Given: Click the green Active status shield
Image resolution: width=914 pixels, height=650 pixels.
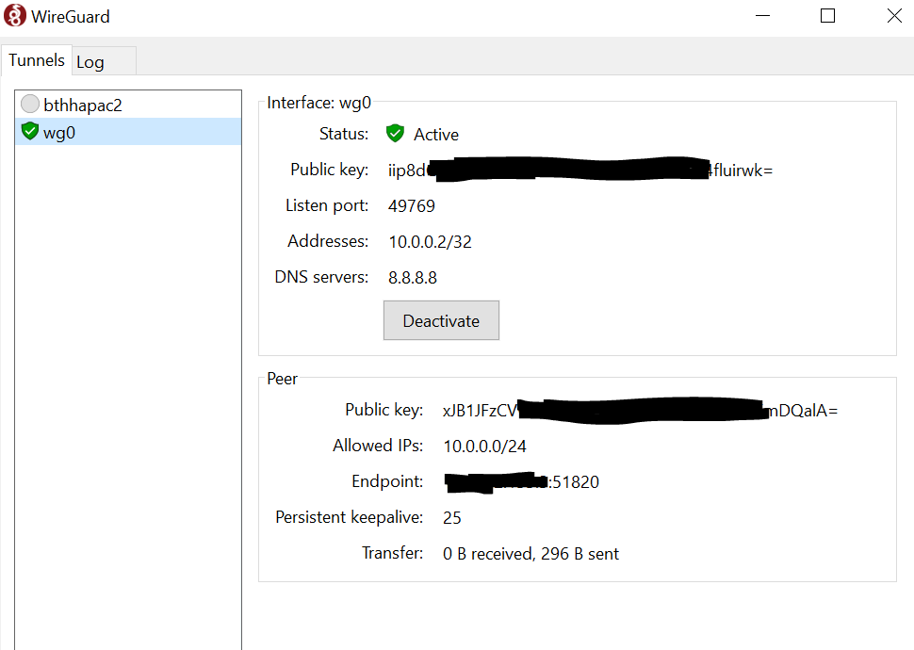Looking at the screenshot, I should click(395, 134).
